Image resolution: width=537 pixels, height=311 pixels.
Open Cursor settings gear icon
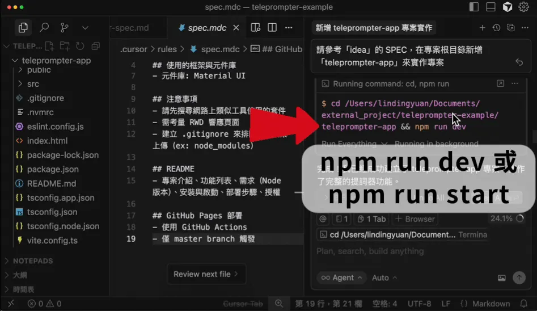523,7
